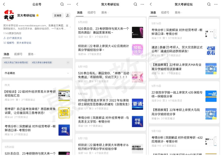Tap the search icon in the right panel

pos(209,4)
